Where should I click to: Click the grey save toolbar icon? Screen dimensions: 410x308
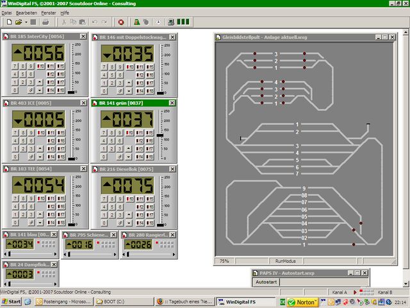point(33,22)
